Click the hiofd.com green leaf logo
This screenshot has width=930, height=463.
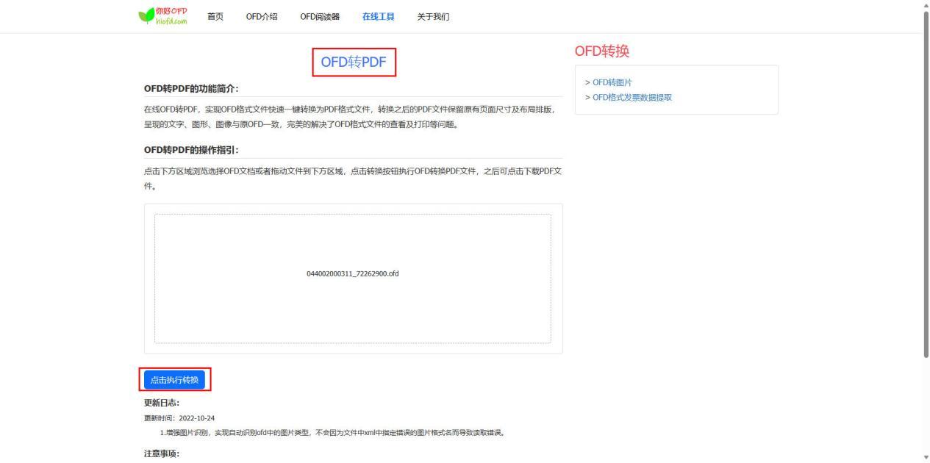(x=162, y=15)
